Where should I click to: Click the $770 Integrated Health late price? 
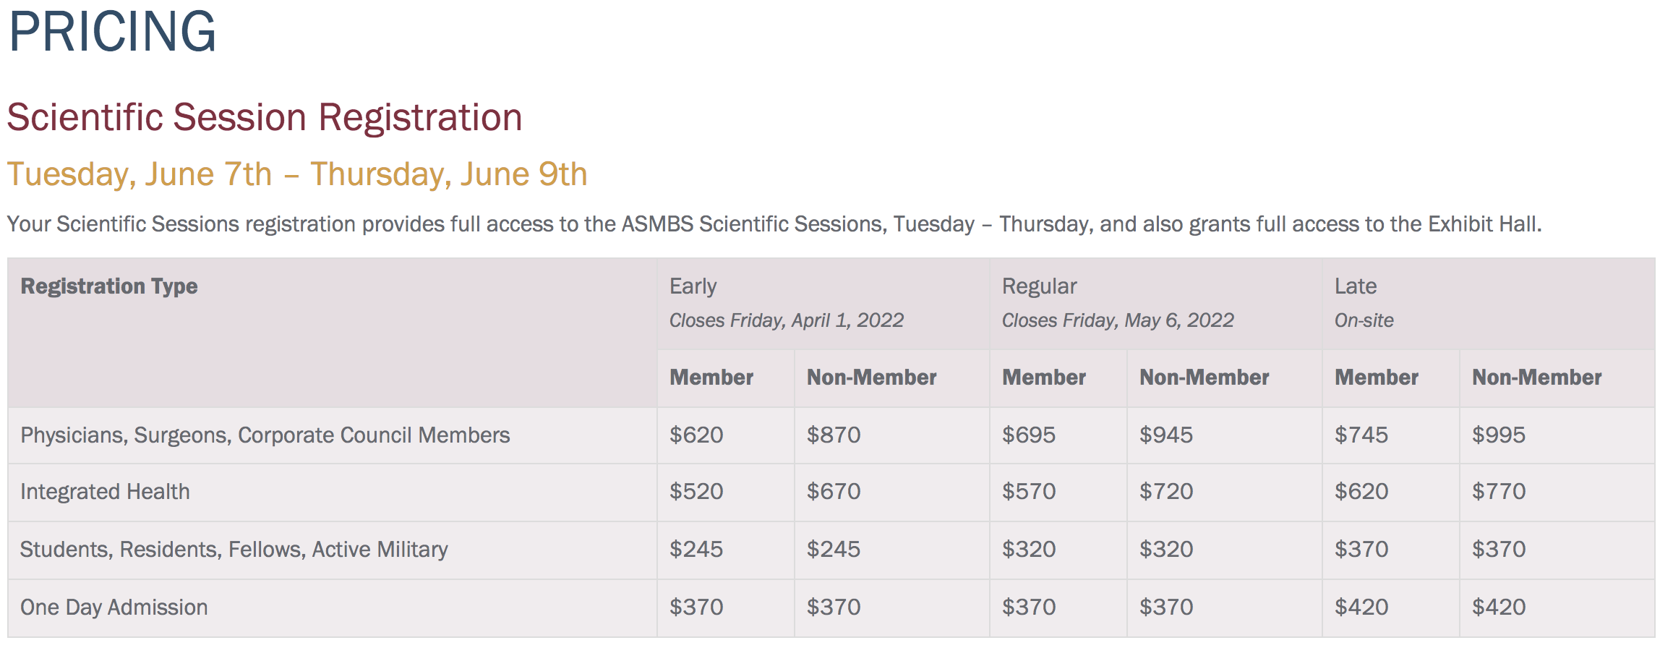[x=1499, y=492]
